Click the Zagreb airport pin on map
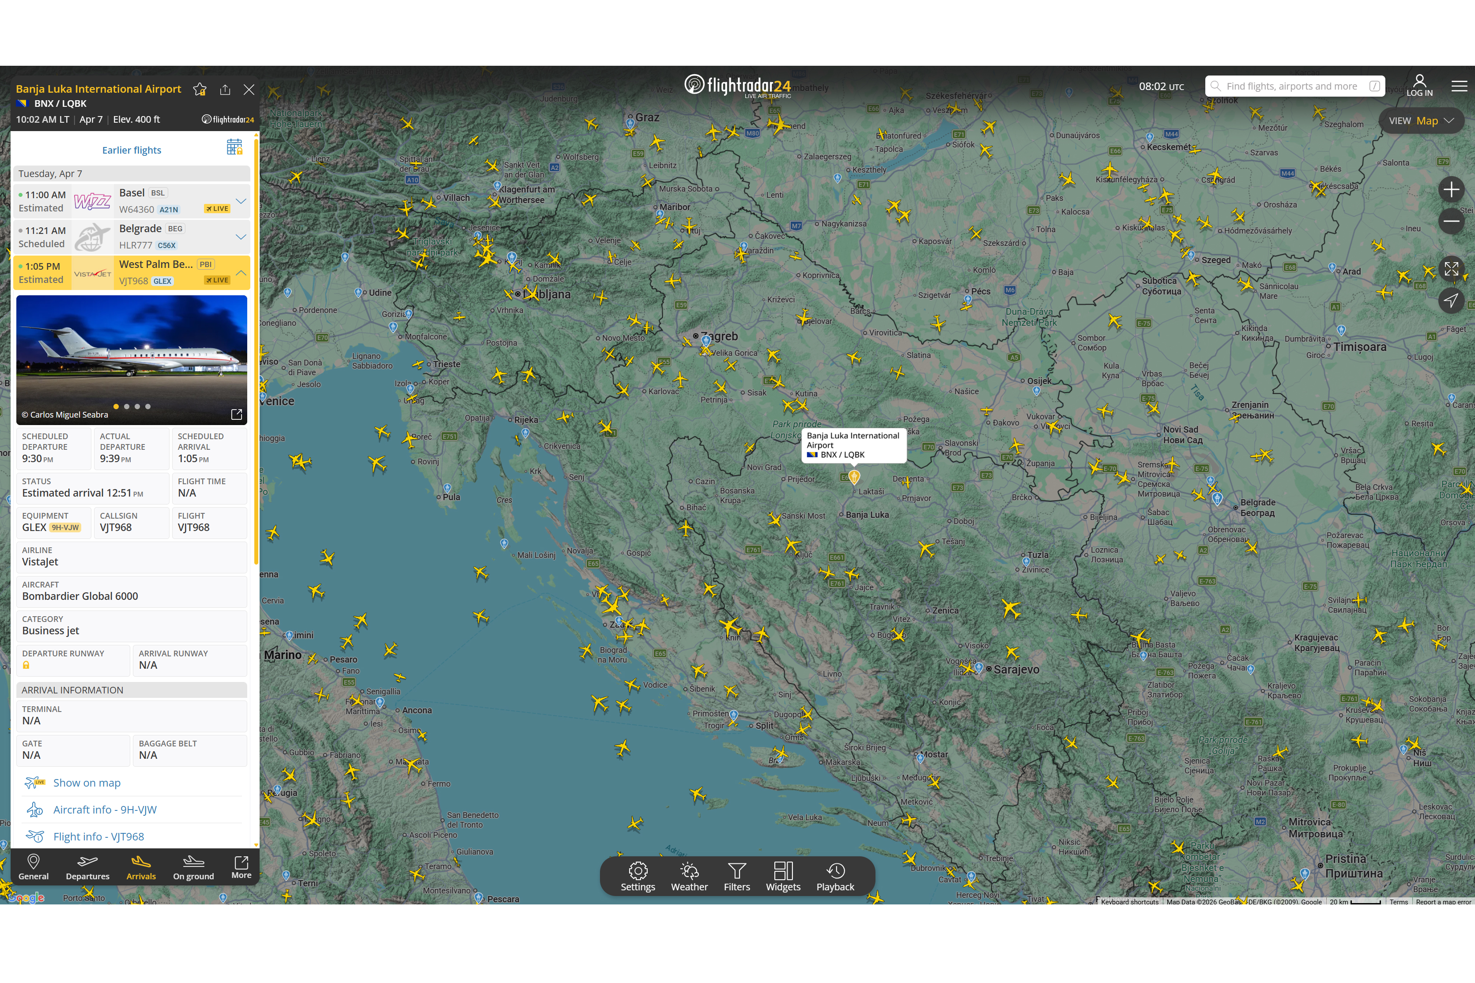This screenshot has width=1475, height=983. tap(706, 341)
